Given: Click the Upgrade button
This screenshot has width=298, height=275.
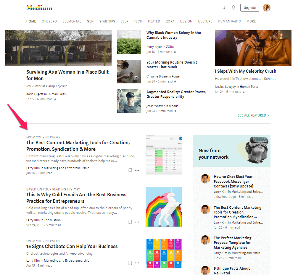Looking at the screenshot, I should point(249,8).
